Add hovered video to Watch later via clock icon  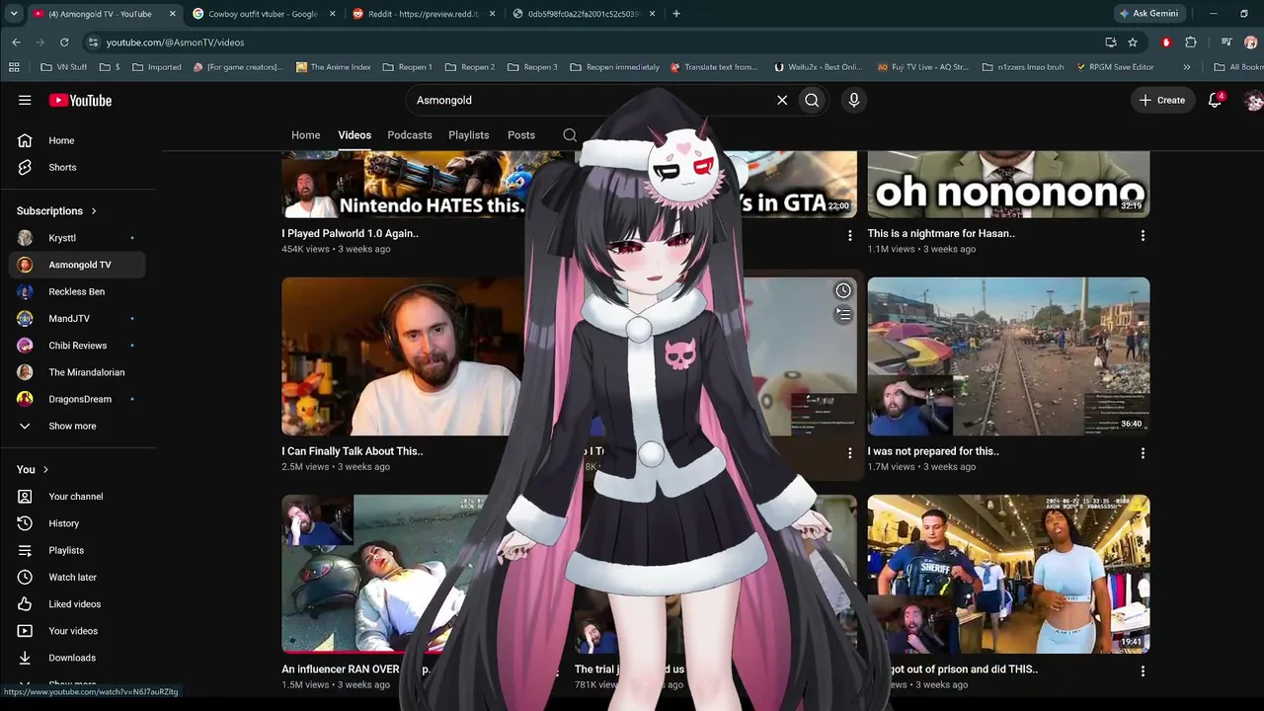click(843, 290)
